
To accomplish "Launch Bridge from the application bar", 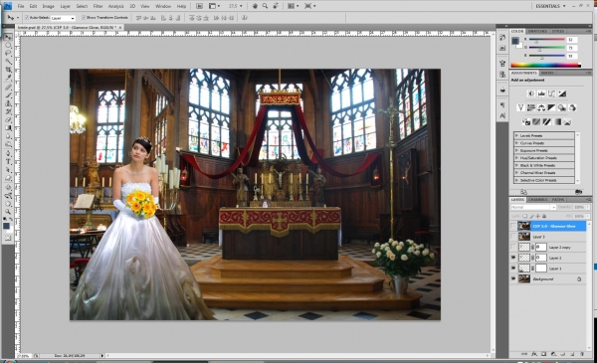I will click(x=199, y=6).
